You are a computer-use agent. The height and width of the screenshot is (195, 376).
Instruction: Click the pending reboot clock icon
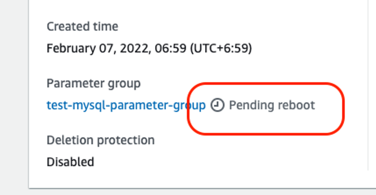217,105
